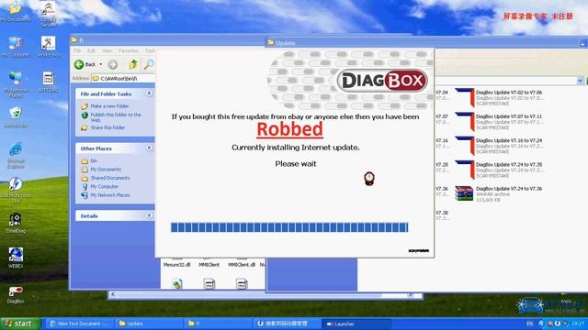Click the horizontal scrollbar left arrow
This screenshot has width=588, height=330.
[112, 295]
